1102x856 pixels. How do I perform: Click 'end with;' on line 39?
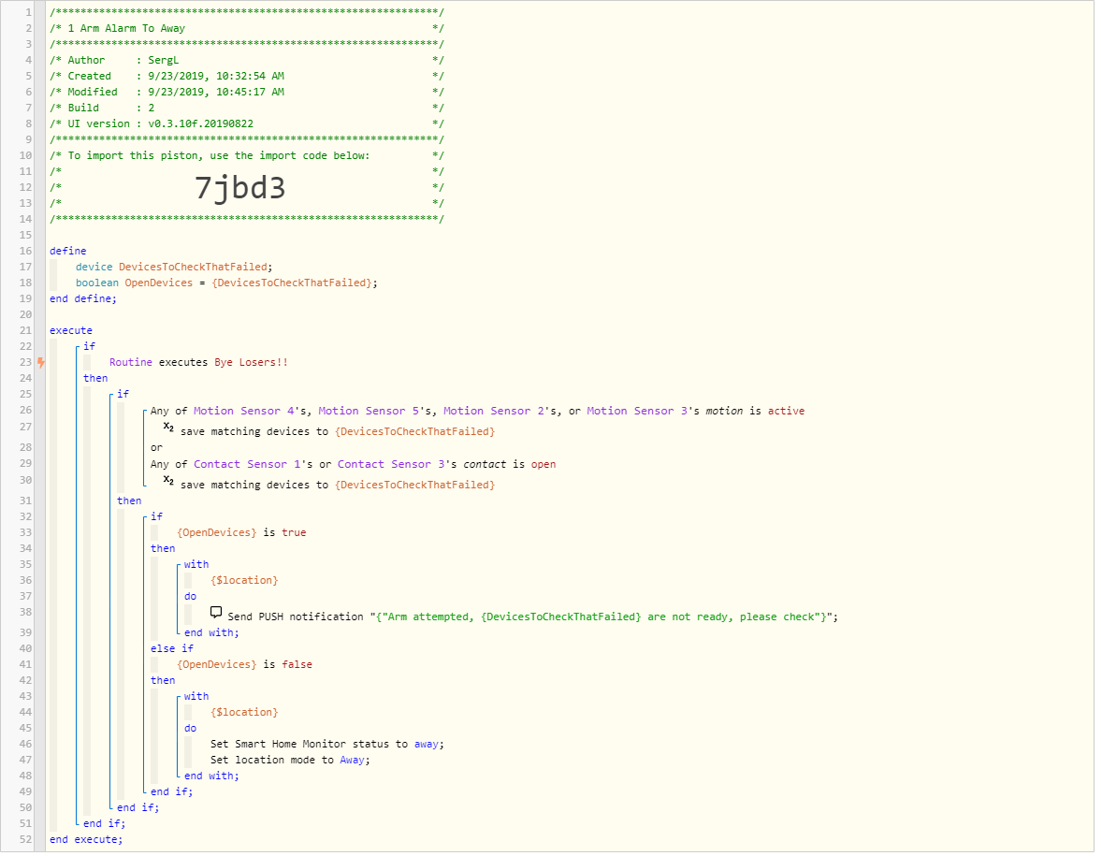[x=211, y=634]
